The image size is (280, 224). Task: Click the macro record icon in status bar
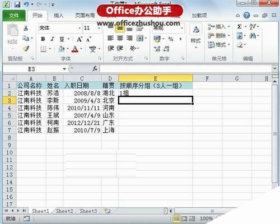pyautogui.click(x=26, y=218)
